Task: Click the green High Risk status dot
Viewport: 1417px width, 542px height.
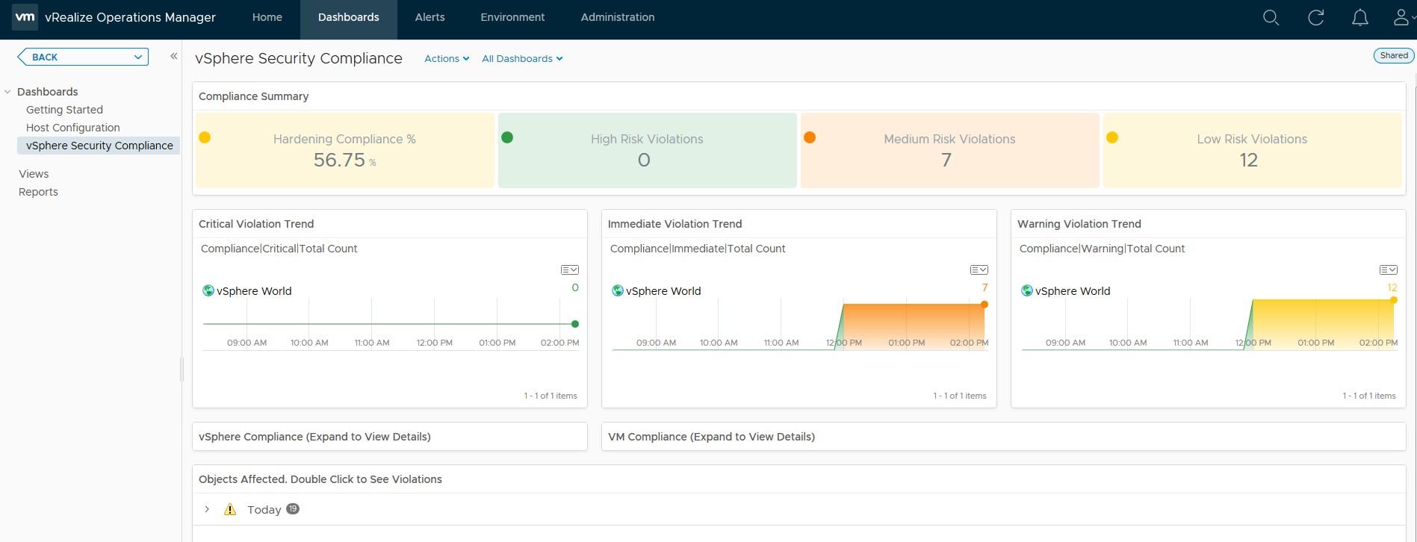Action: click(507, 137)
